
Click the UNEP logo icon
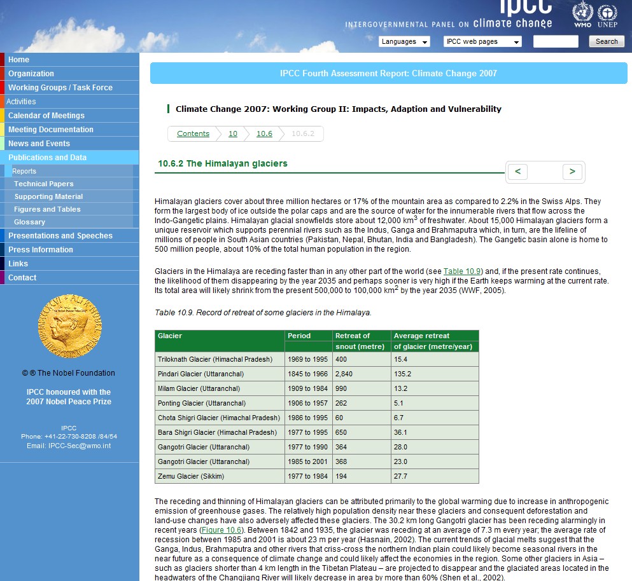point(607,16)
